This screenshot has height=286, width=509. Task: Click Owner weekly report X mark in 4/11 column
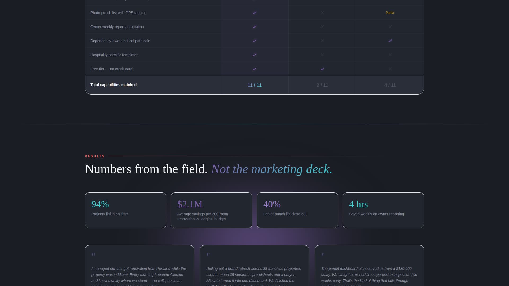pos(390,27)
